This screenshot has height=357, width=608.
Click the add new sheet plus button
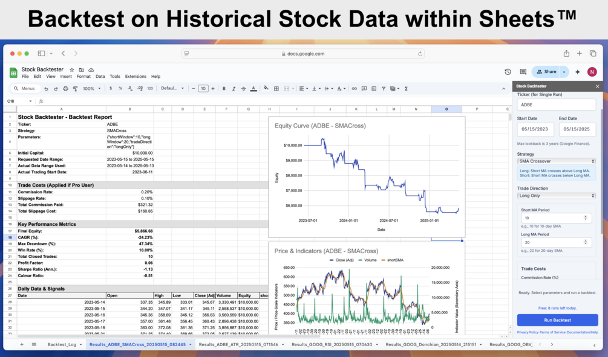coord(22,344)
